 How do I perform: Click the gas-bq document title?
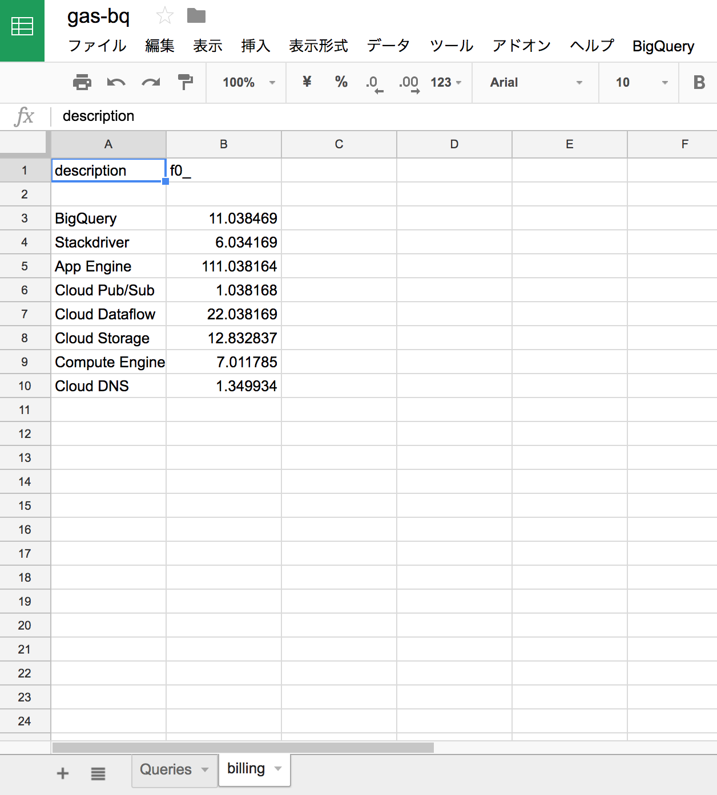(98, 17)
